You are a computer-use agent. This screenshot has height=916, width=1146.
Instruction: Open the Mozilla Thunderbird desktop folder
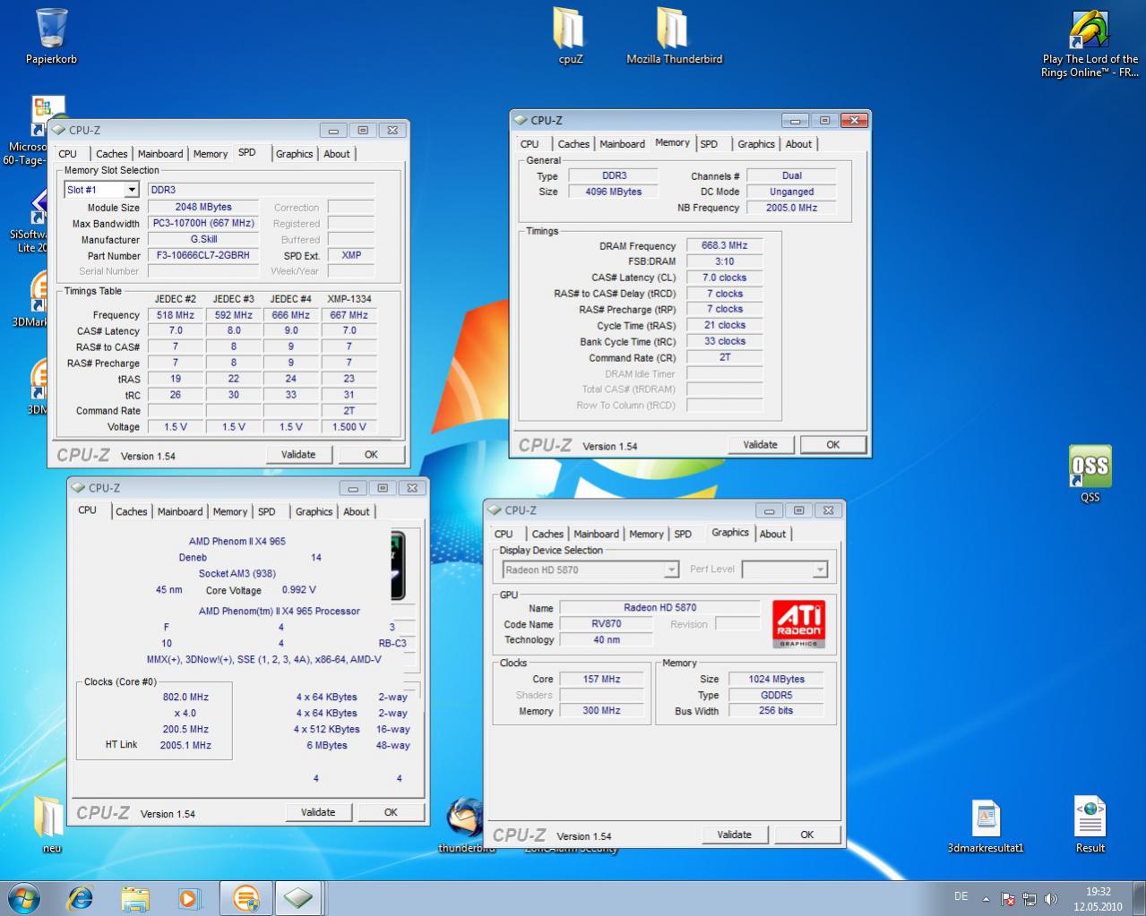(x=674, y=36)
